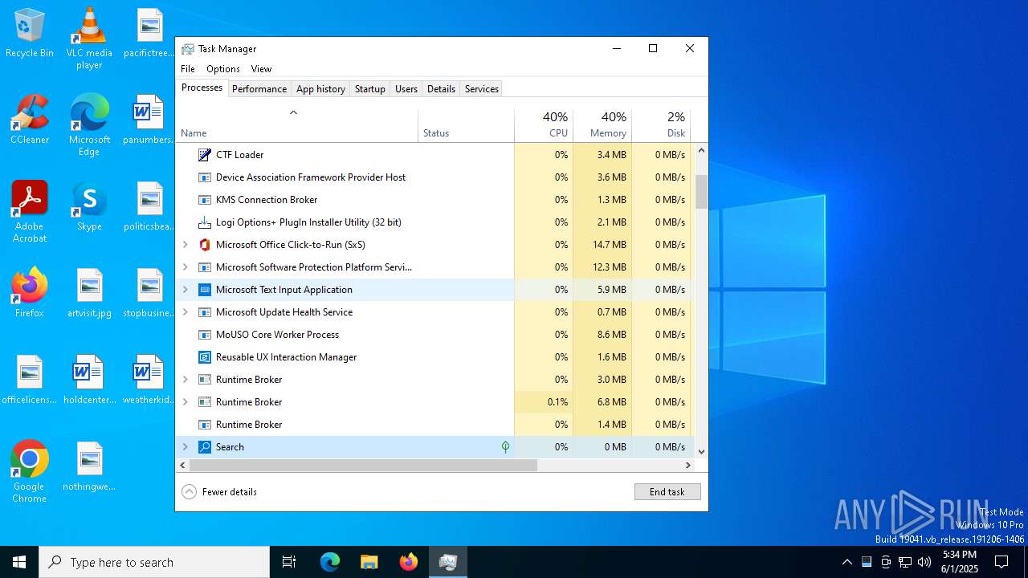
Task: Expand Microsoft Text Input Application process
Action: coord(186,290)
